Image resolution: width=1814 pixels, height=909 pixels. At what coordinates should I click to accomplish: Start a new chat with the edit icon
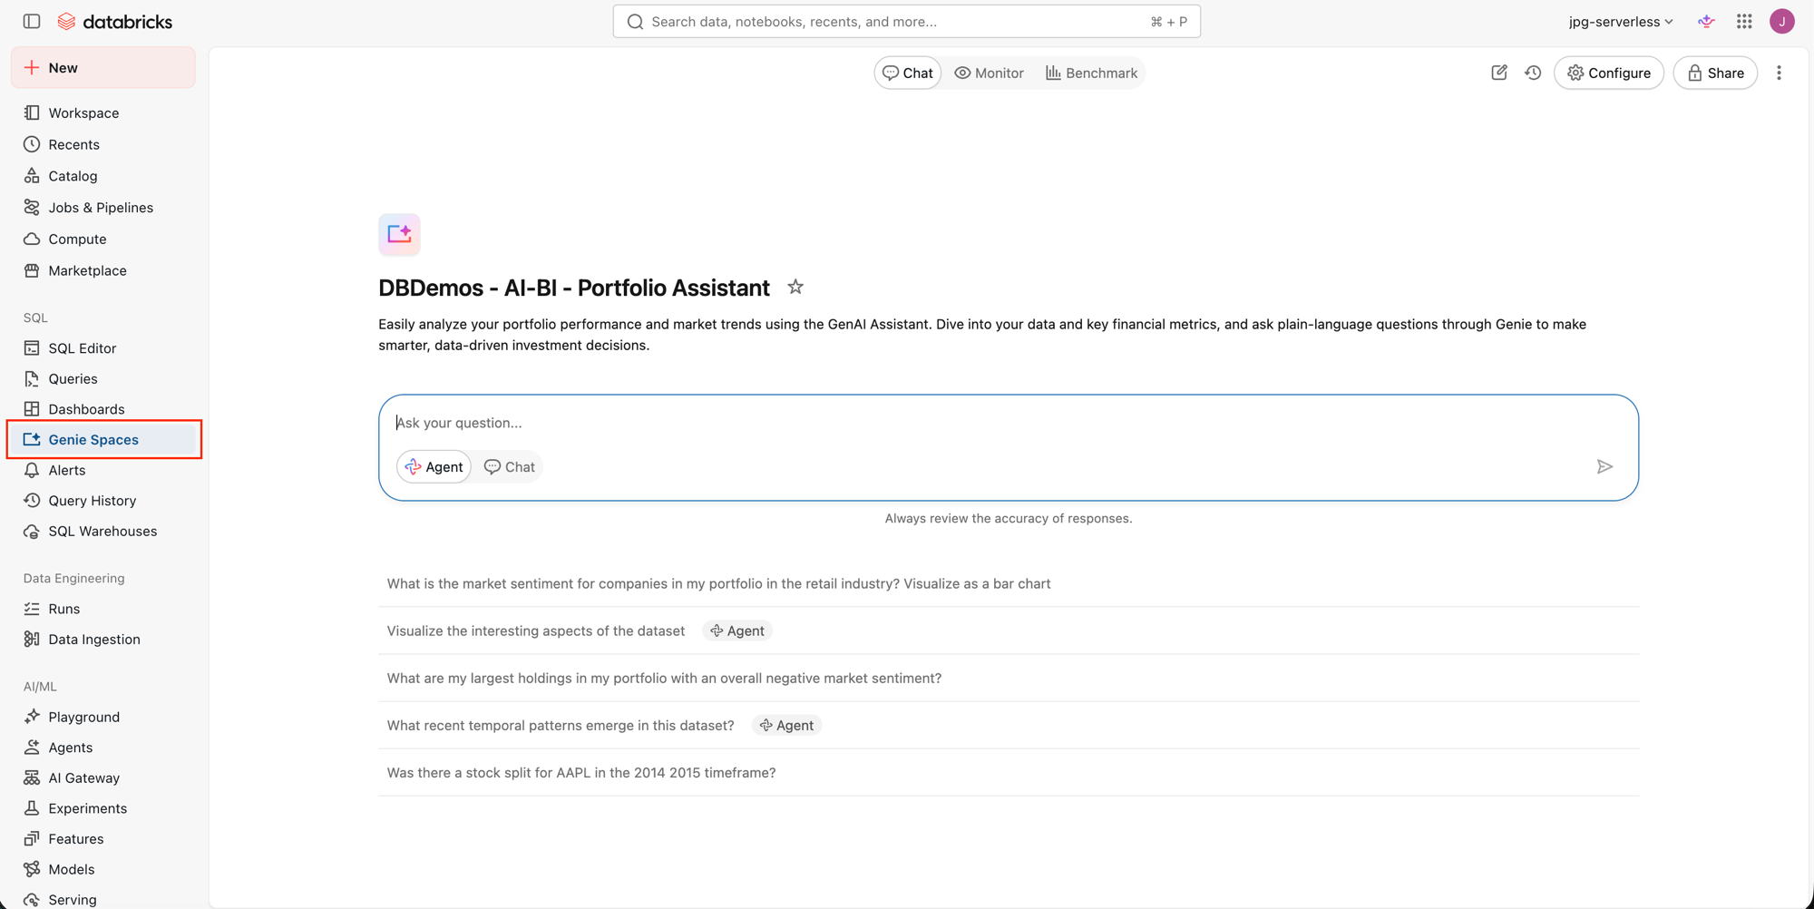(x=1499, y=73)
